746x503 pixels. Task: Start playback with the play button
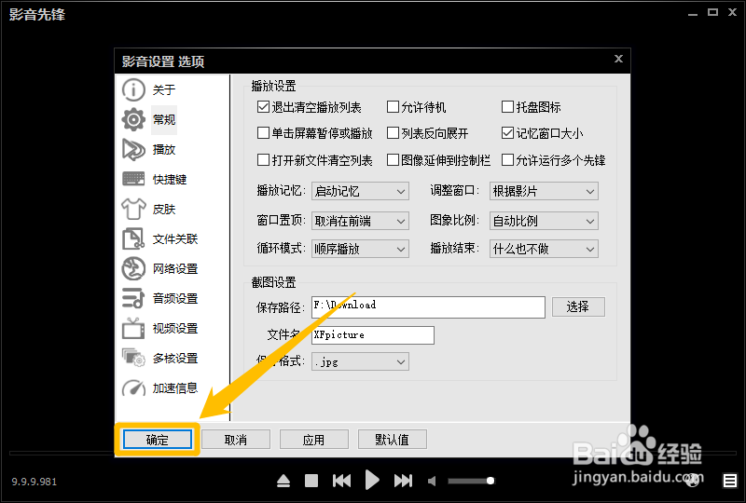[x=372, y=480]
